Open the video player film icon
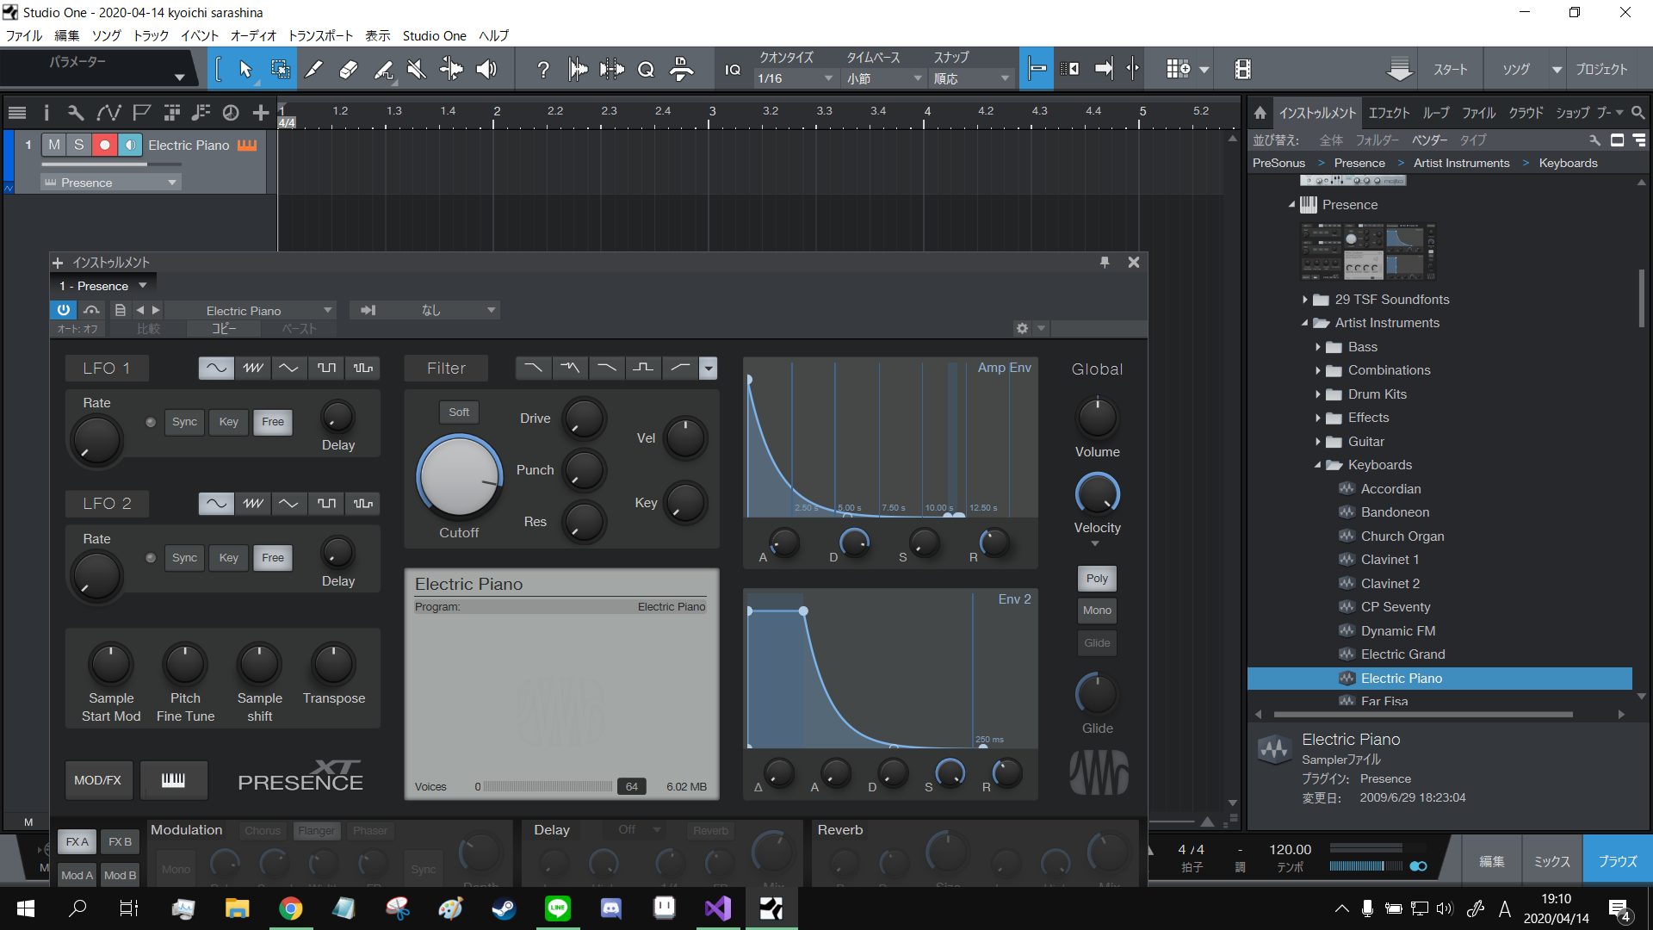The image size is (1653, 930). coord(1242,69)
